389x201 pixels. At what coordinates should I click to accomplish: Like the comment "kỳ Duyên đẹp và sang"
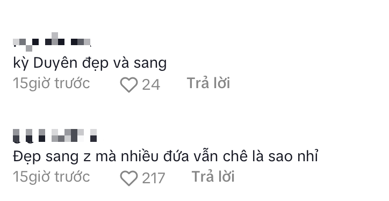[129, 84]
